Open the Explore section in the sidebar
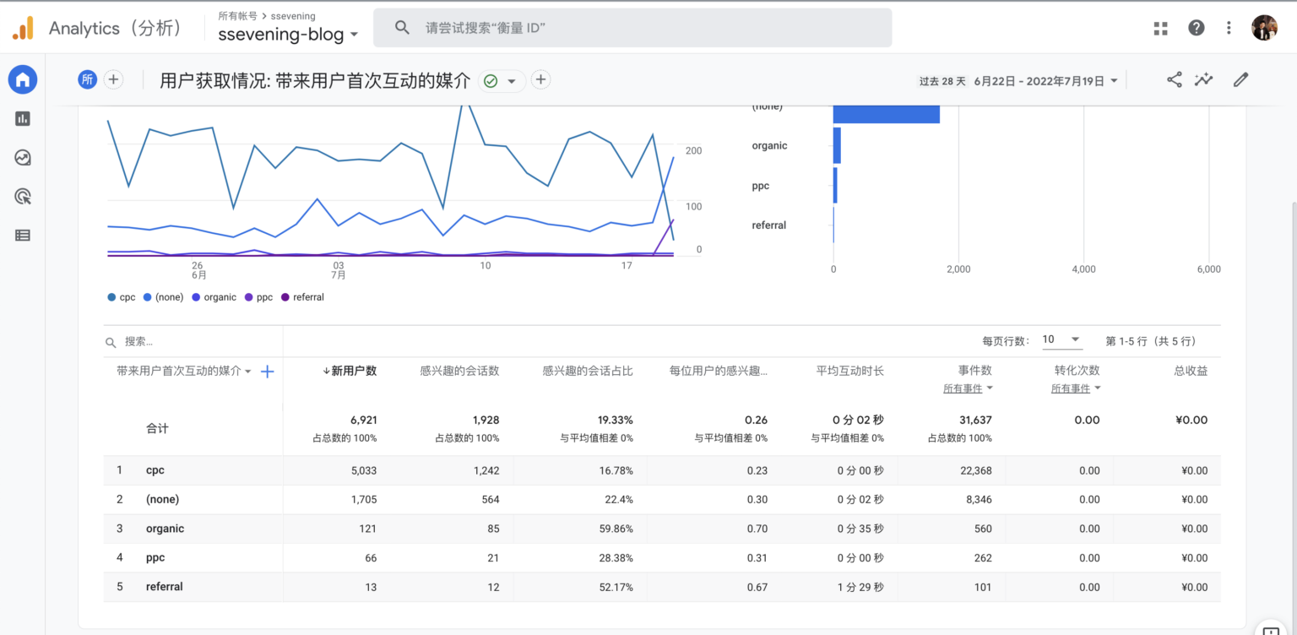Viewport: 1297px width, 635px height. pyautogui.click(x=22, y=157)
